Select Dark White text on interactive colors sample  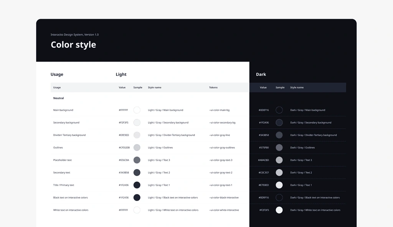pyautogui.click(x=279, y=210)
